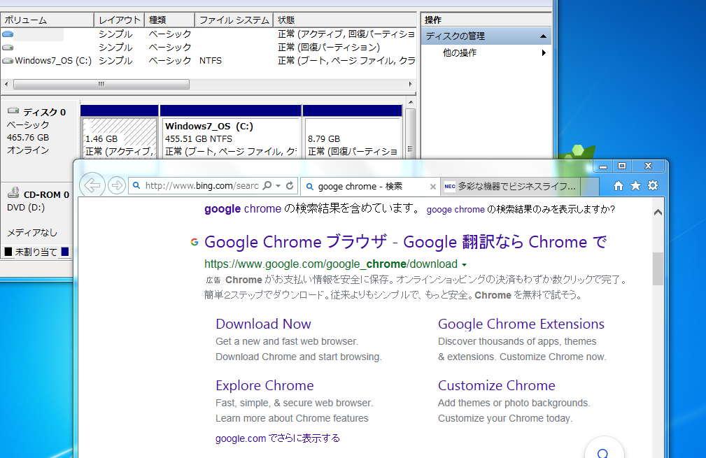Select the second volume drive icon
This screenshot has width=706, height=458.
coord(8,48)
